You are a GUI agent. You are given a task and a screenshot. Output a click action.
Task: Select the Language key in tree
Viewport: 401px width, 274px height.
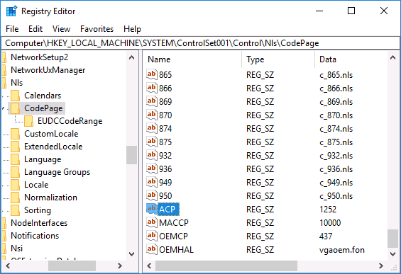point(43,159)
